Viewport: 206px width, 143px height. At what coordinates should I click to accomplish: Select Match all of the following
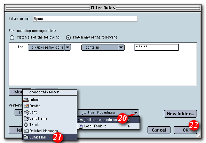pyautogui.click(x=12, y=37)
